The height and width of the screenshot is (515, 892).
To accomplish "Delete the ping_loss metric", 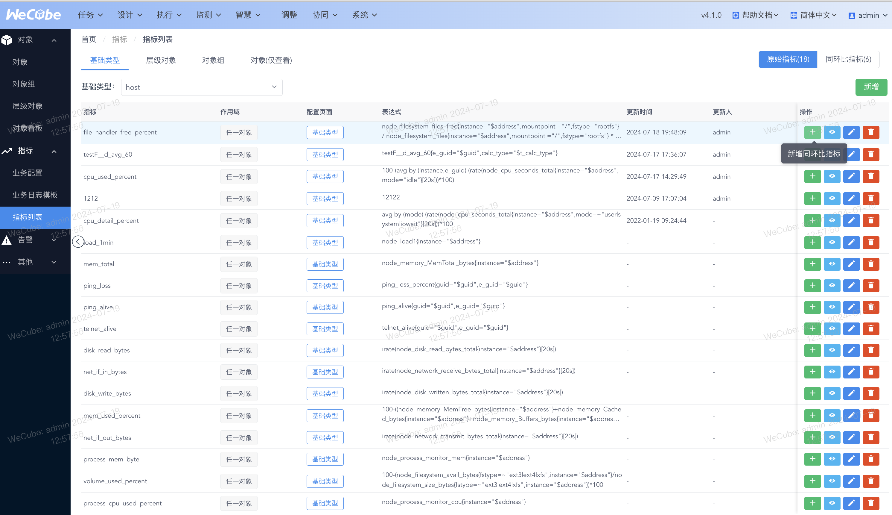I will (871, 285).
